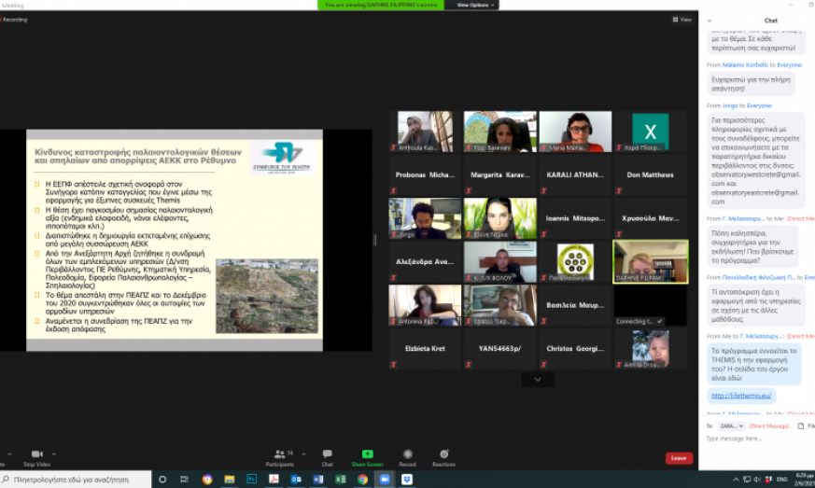Click Jorgo sender name in chat
Image resolution: width=815 pixels, height=488 pixels.
coord(730,105)
